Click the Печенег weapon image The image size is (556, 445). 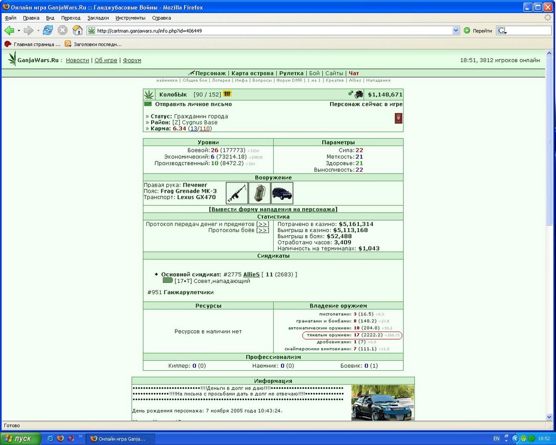point(237,193)
